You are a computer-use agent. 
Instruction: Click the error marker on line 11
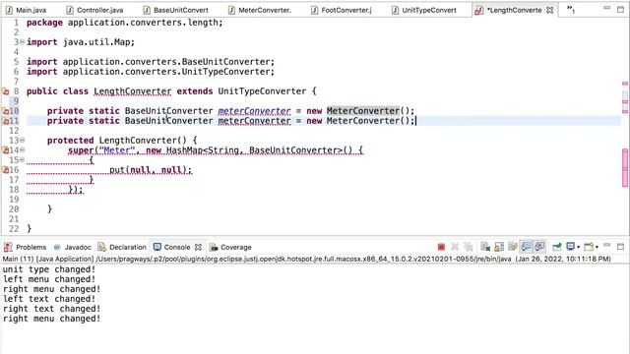click(x=5, y=120)
